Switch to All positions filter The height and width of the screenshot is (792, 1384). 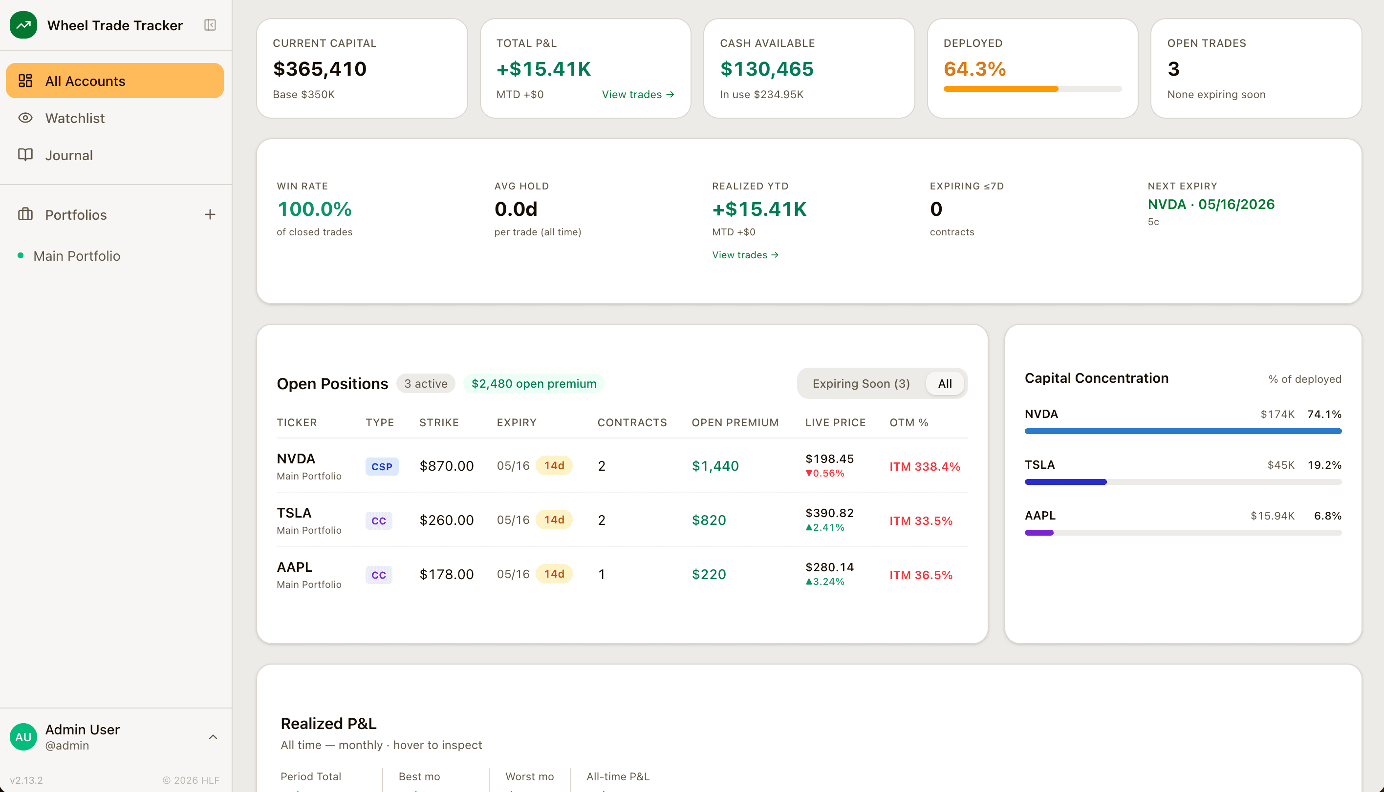pos(945,383)
